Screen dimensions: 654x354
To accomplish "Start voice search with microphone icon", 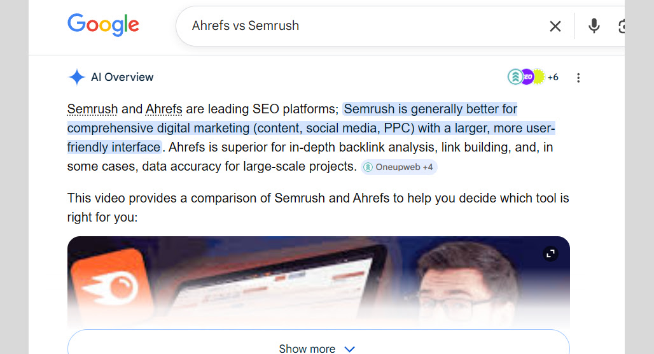I will (x=594, y=26).
